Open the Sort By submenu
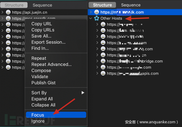 pos(39,93)
